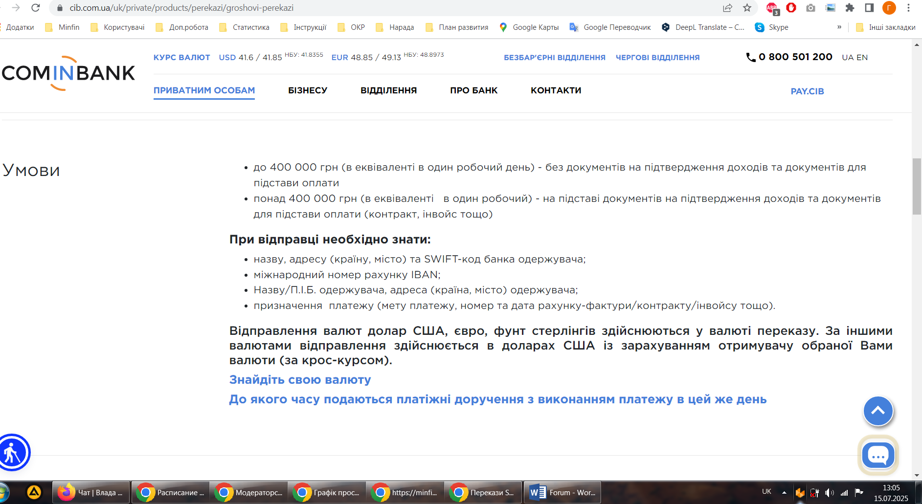This screenshot has height=504, width=922.
Task: Switch to Word Forum taskbar window
Action: 562,492
